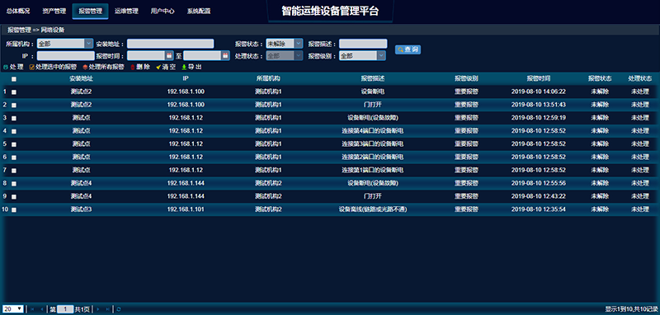
Task: Click the 清空 clear button
Action: click(x=166, y=67)
